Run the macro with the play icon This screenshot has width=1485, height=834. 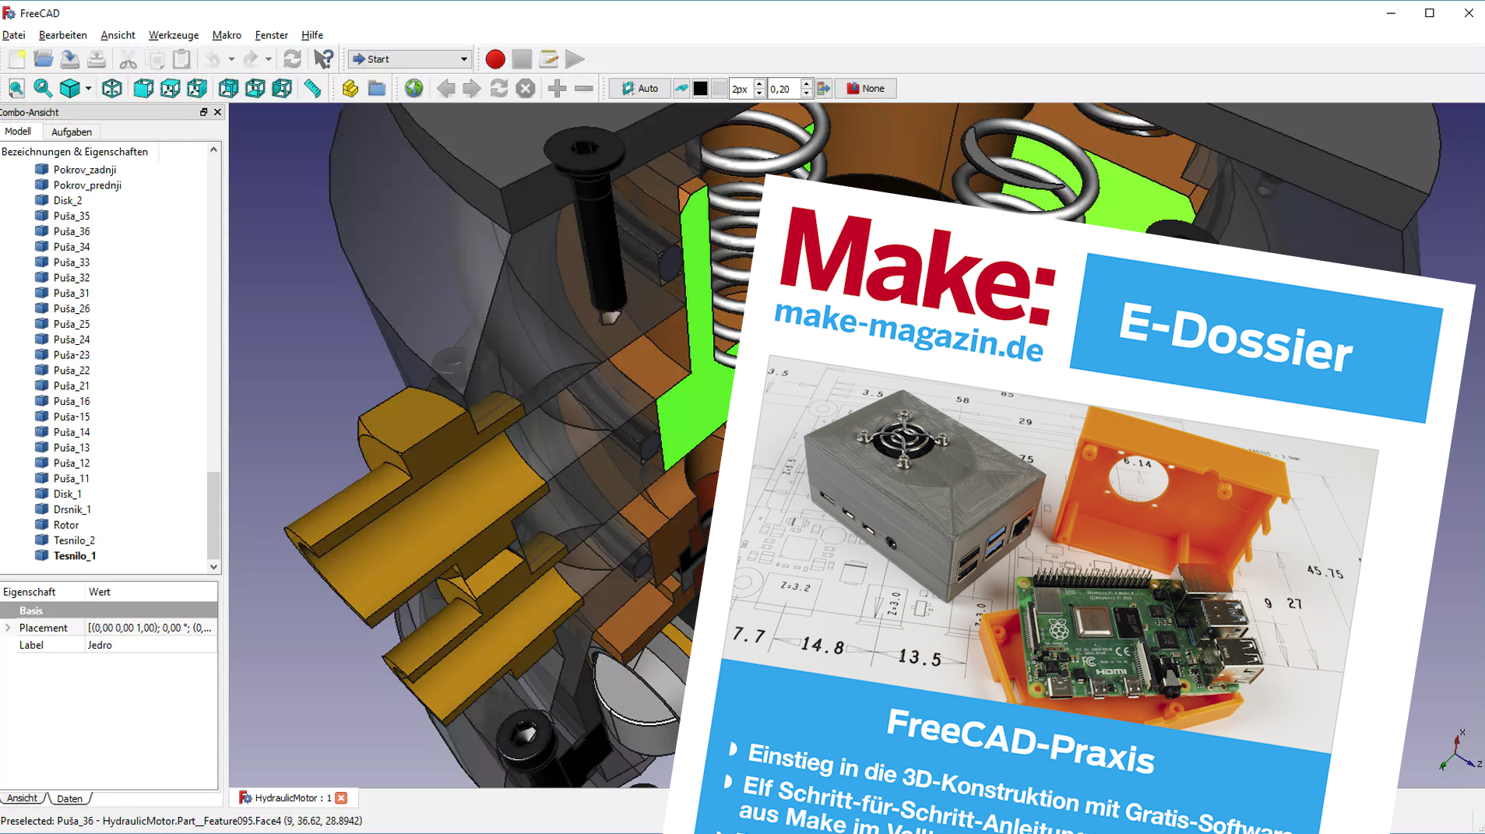[575, 59]
